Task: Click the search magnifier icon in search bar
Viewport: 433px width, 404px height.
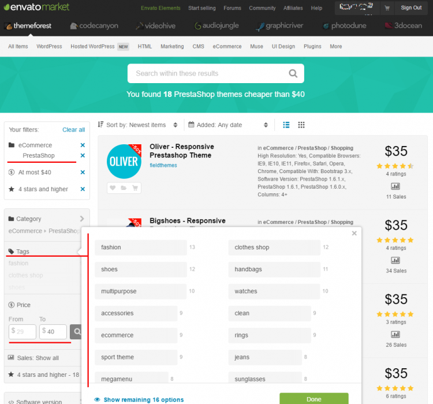Action: [x=293, y=73]
